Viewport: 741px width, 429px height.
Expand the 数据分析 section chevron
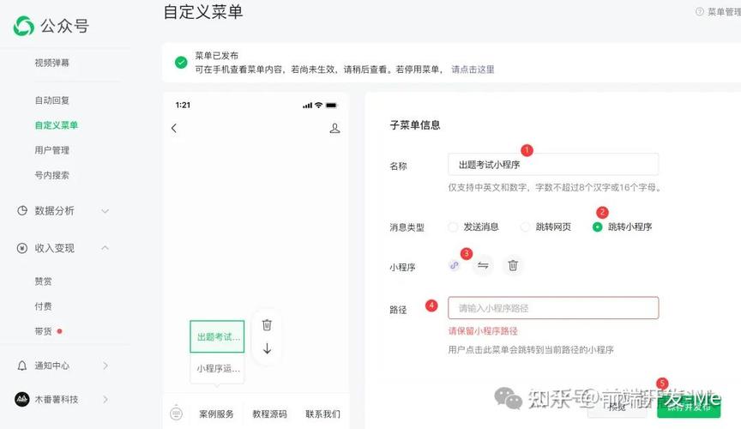pyautogui.click(x=105, y=211)
